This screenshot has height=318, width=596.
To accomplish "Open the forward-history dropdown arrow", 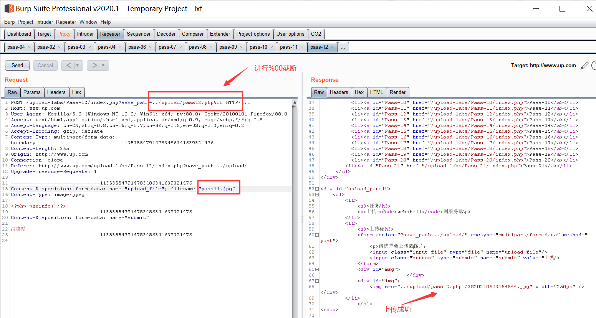I will click(x=103, y=65).
